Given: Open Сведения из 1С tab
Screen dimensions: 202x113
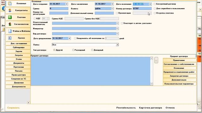Looking at the screenshot, I should pyautogui.click(x=18, y=79).
